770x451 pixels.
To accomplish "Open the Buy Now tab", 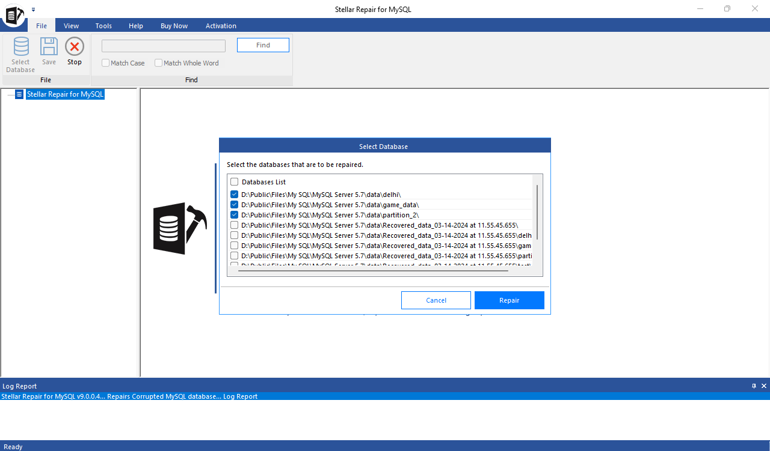I will [174, 26].
